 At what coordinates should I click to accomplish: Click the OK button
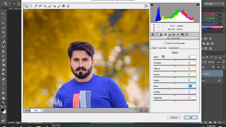[x=191, y=117]
